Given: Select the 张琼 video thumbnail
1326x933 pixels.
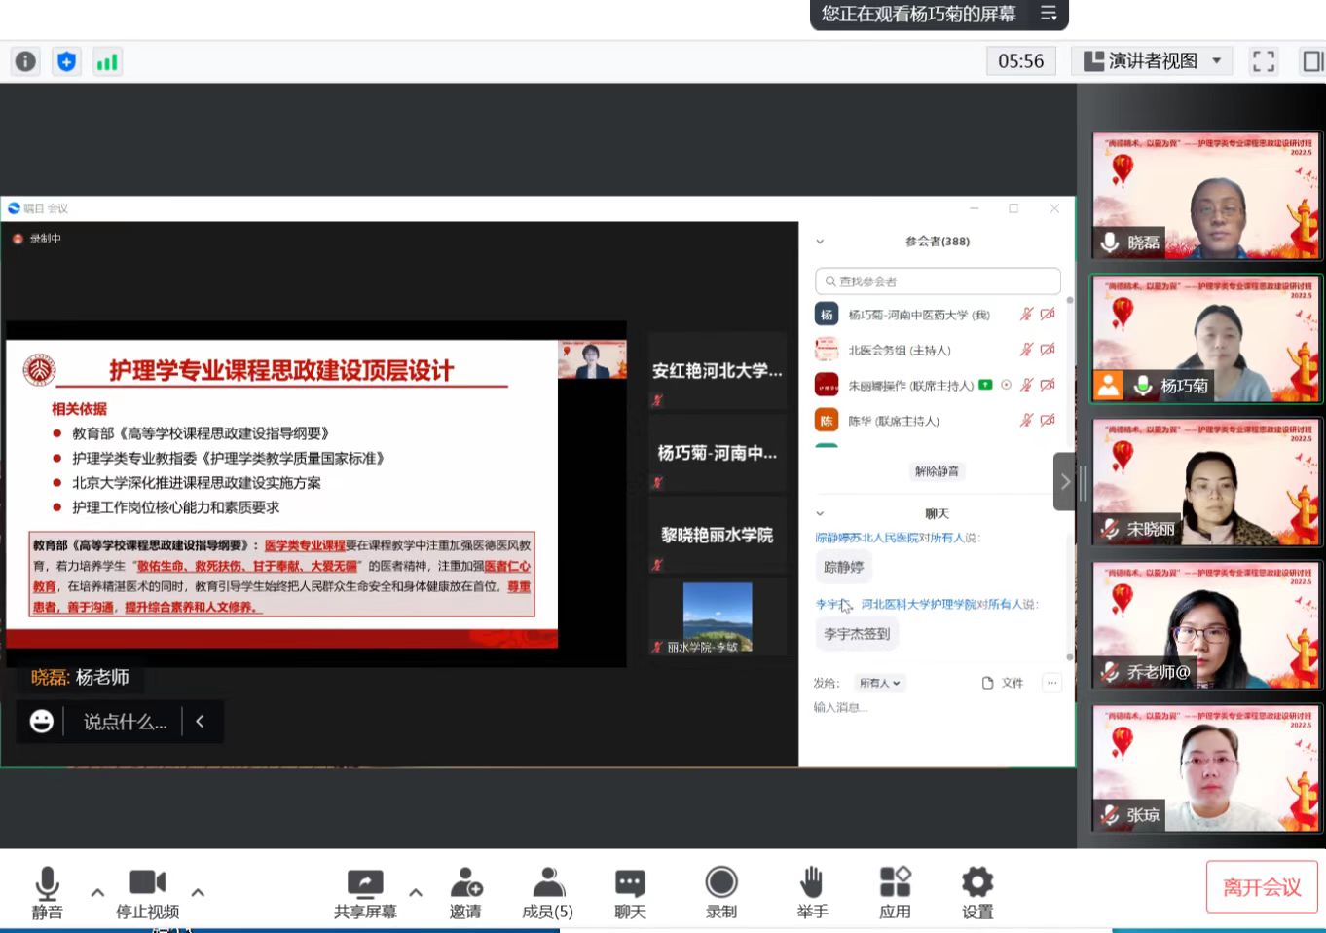Looking at the screenshot, I should [1206, 768].
